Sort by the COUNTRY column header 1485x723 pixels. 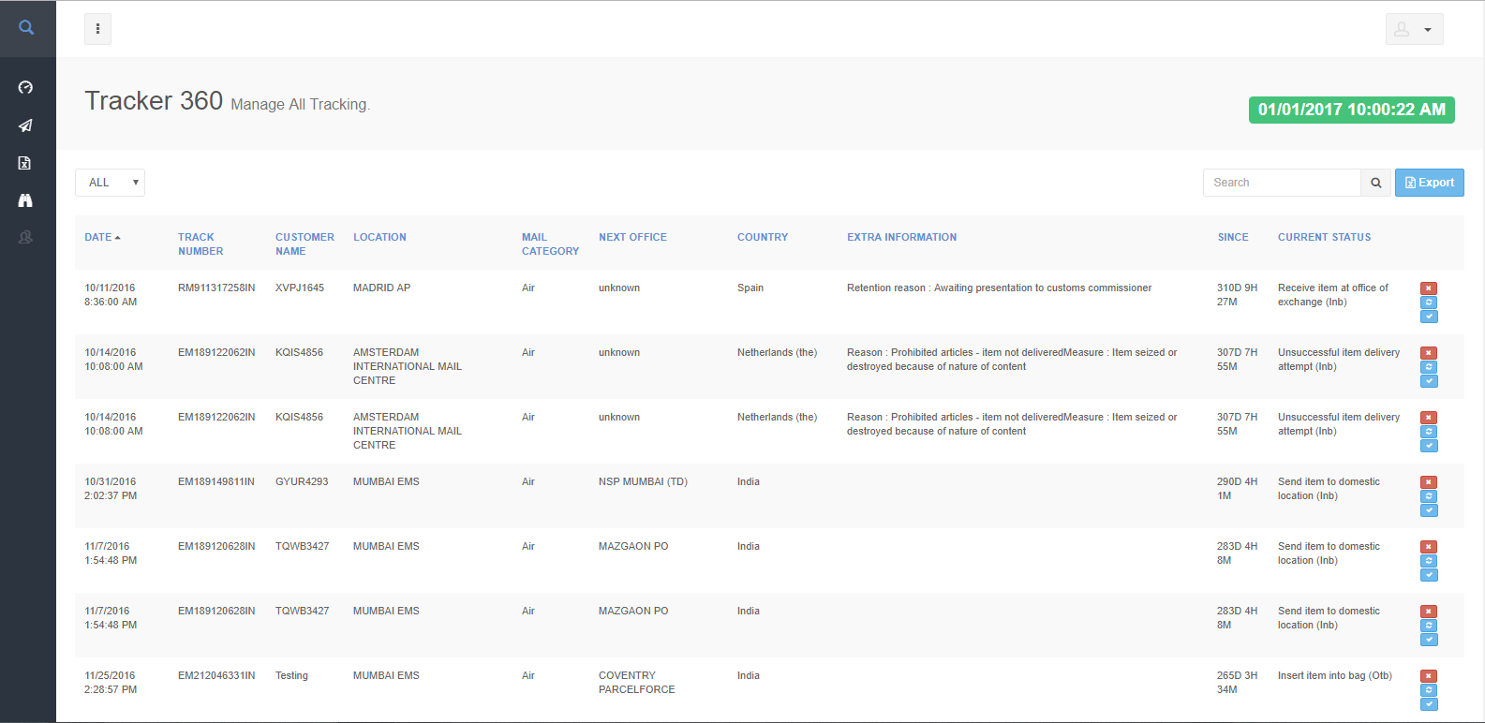click(762, 238)
